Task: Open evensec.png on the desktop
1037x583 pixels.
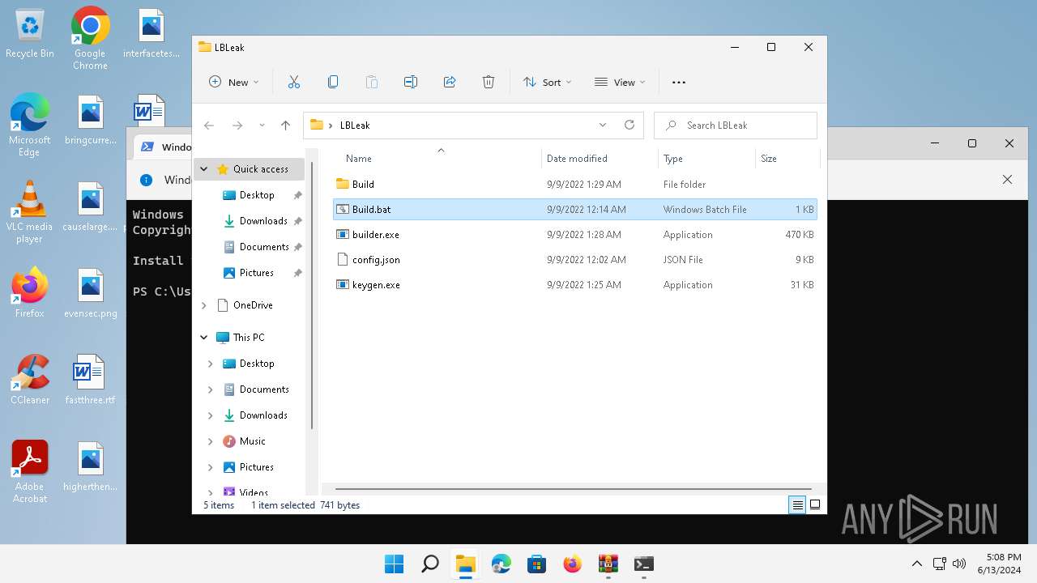Action: 91,293
